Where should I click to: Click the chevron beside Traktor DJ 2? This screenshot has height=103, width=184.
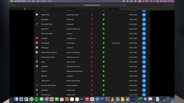[37, 80]
